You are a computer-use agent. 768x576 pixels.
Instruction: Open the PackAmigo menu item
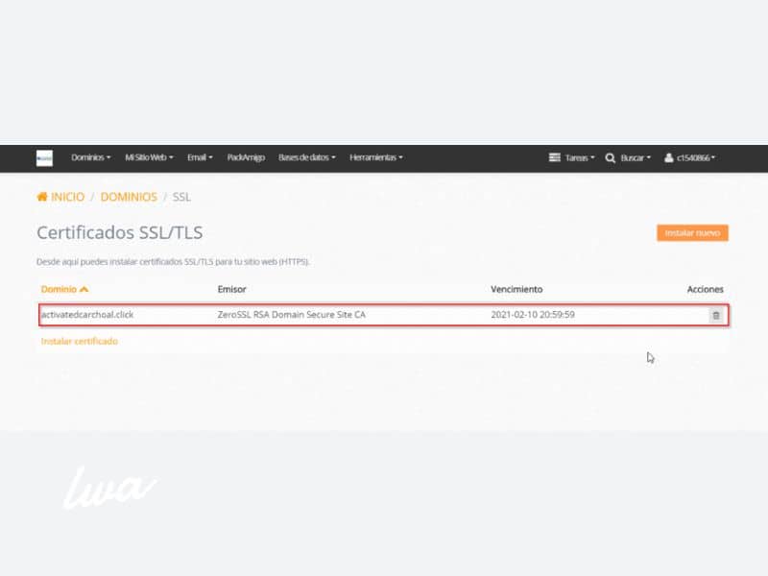(246, 157)
